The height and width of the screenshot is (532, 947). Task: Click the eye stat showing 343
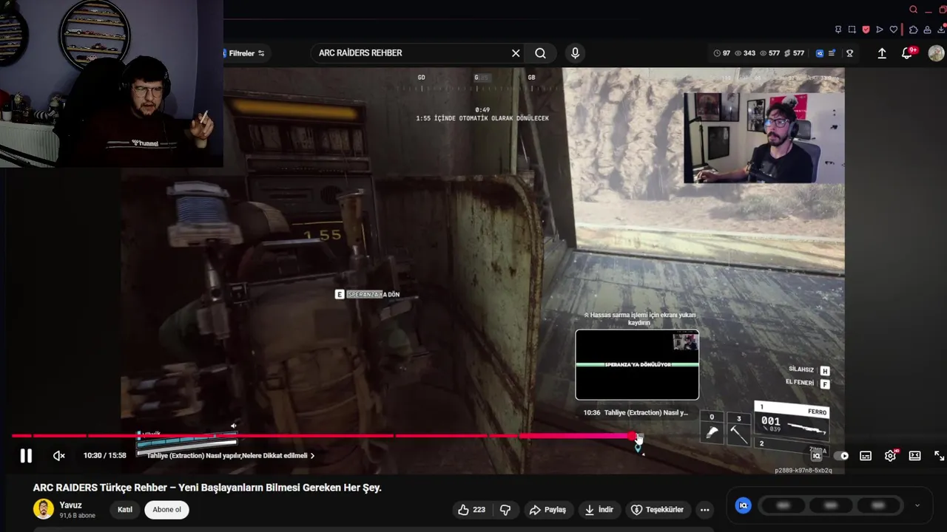tap(744, 53)
